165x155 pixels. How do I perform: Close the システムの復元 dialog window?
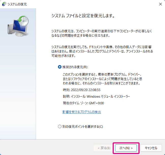[x=160, y=4]
